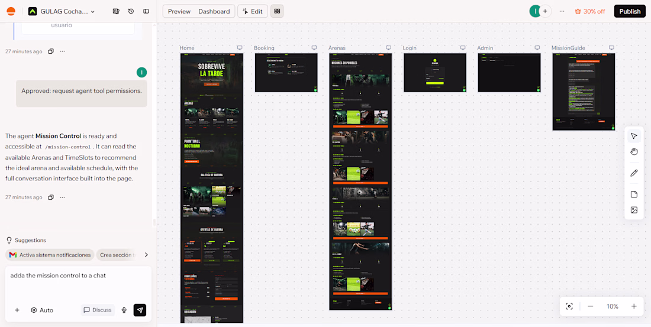The image size is (651, 327).
Task: Toggle the canvas grid view icon
Action: (277, 12)
